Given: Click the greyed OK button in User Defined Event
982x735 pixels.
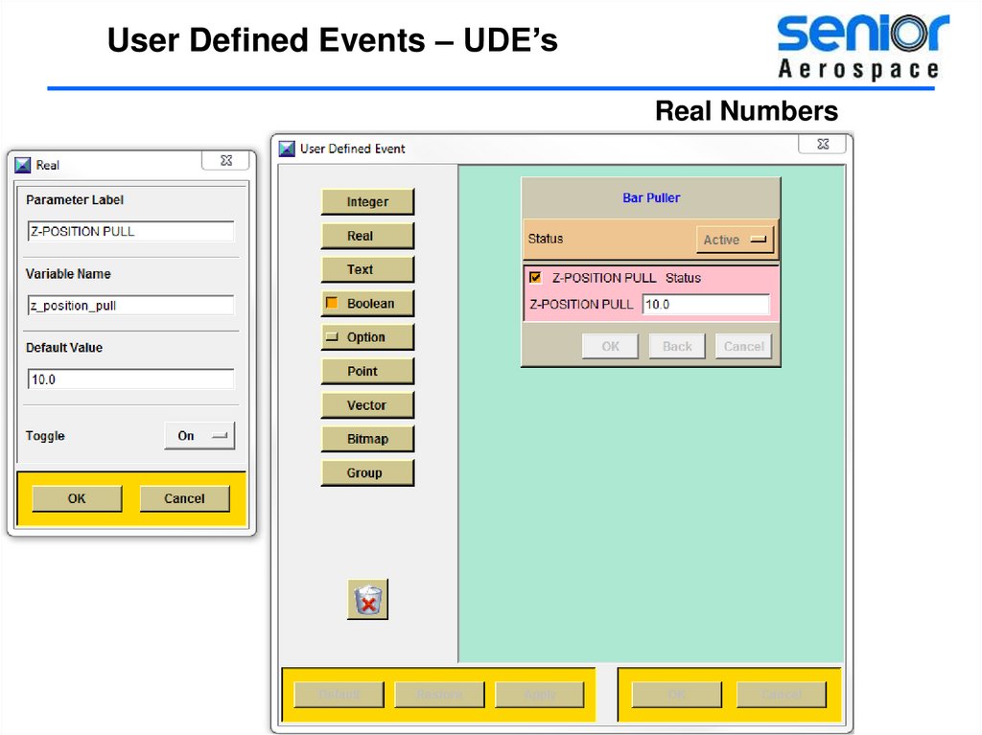Looking at the screenshot, I should tap(677, 695).
